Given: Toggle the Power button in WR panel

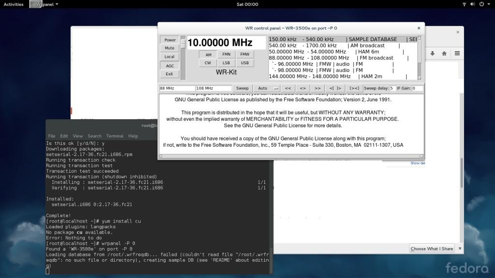Looking at the screenshot, I should pos(170,40).
